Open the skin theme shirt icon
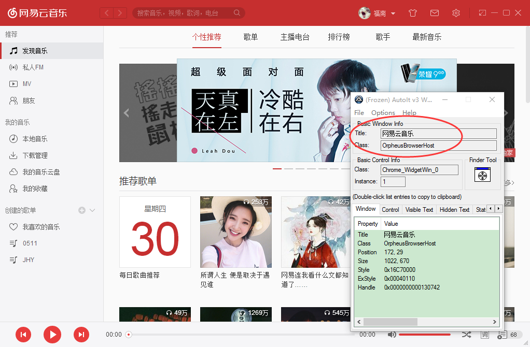 [413, 13]
